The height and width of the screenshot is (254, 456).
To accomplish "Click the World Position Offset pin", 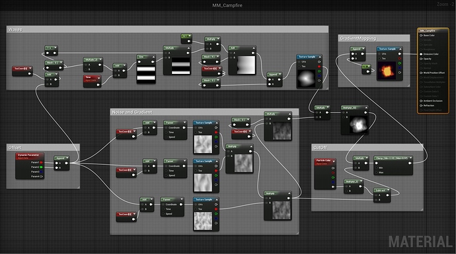I will coord(421,73).
